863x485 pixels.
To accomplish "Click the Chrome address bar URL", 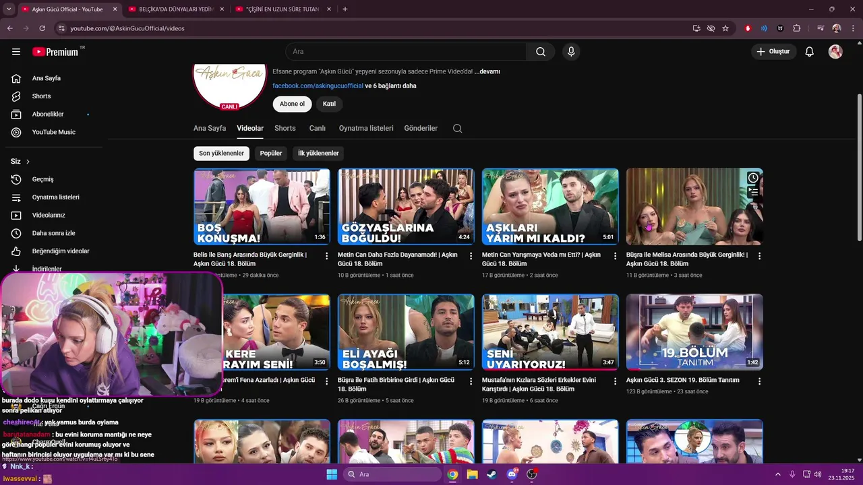I will pos(127,28).
